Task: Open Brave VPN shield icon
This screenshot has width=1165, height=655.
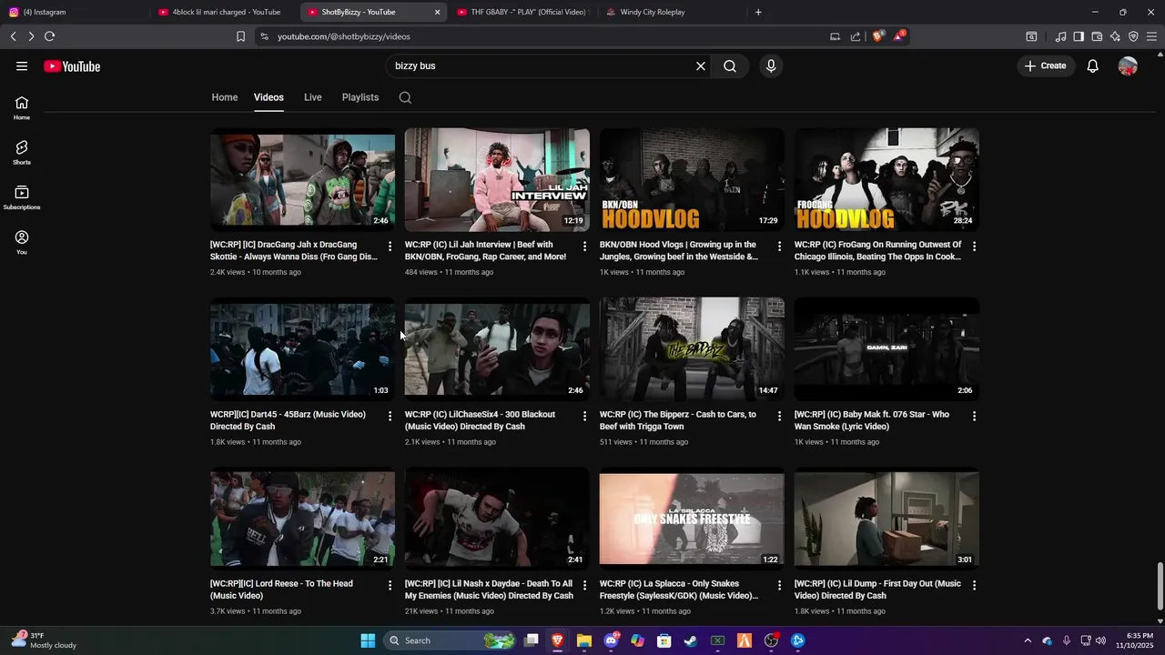Action: (1133, 36)
